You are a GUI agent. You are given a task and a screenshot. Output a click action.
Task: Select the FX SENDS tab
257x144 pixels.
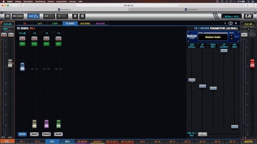[x=70, y=24]
